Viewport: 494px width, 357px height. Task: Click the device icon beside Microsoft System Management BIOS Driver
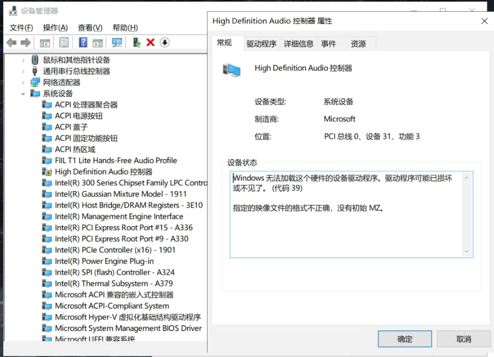[47, 329]
